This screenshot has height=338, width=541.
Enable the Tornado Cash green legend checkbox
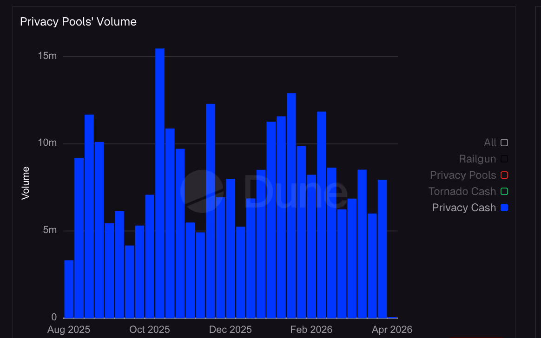[x=504, y=191]
